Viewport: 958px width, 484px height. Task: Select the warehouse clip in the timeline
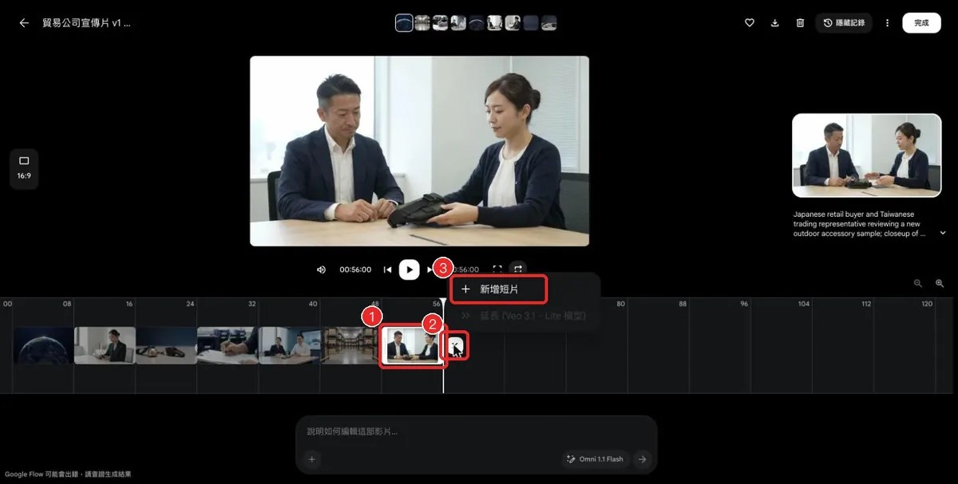[x=350, y=345]
